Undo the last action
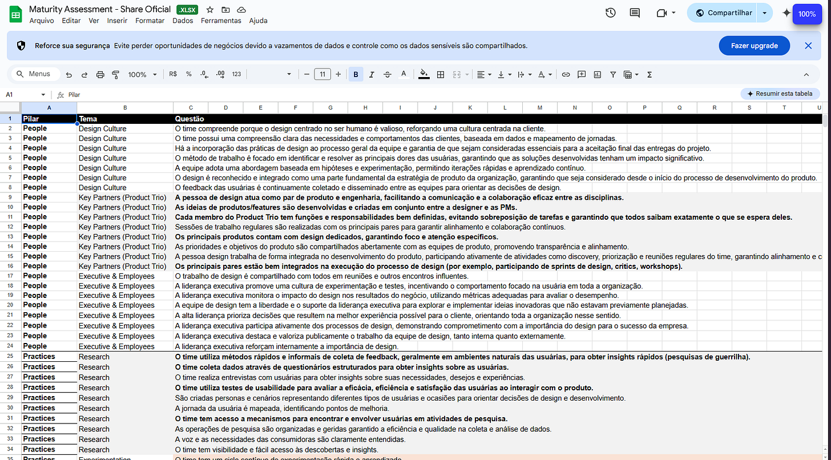 coord(69,74)
